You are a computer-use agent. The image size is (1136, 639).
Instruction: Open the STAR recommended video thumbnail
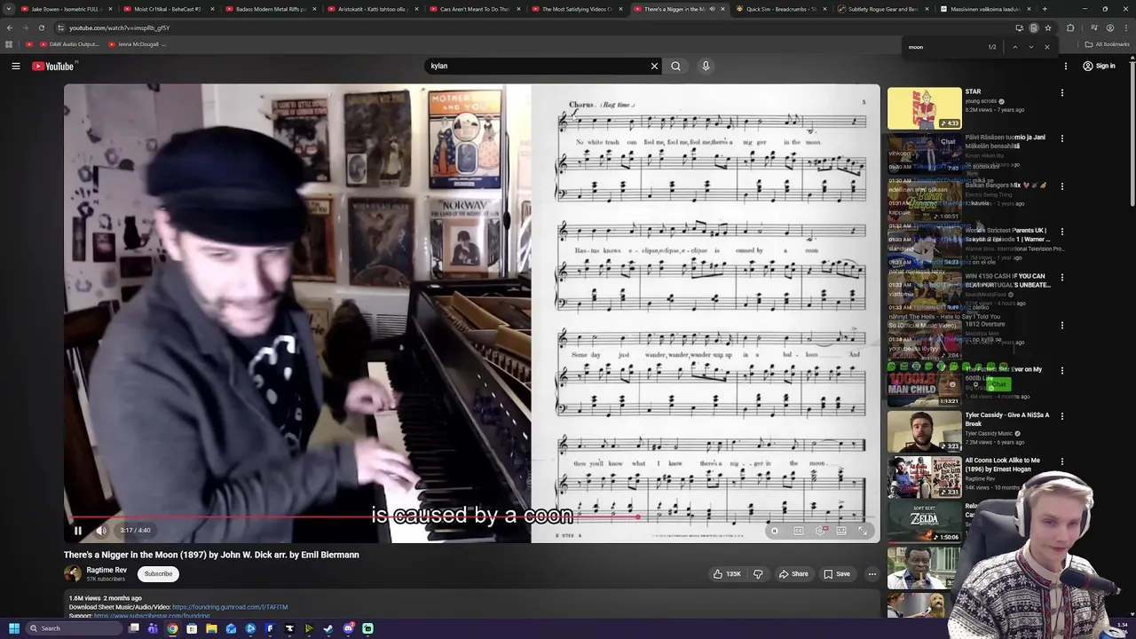tap(924, 108)
